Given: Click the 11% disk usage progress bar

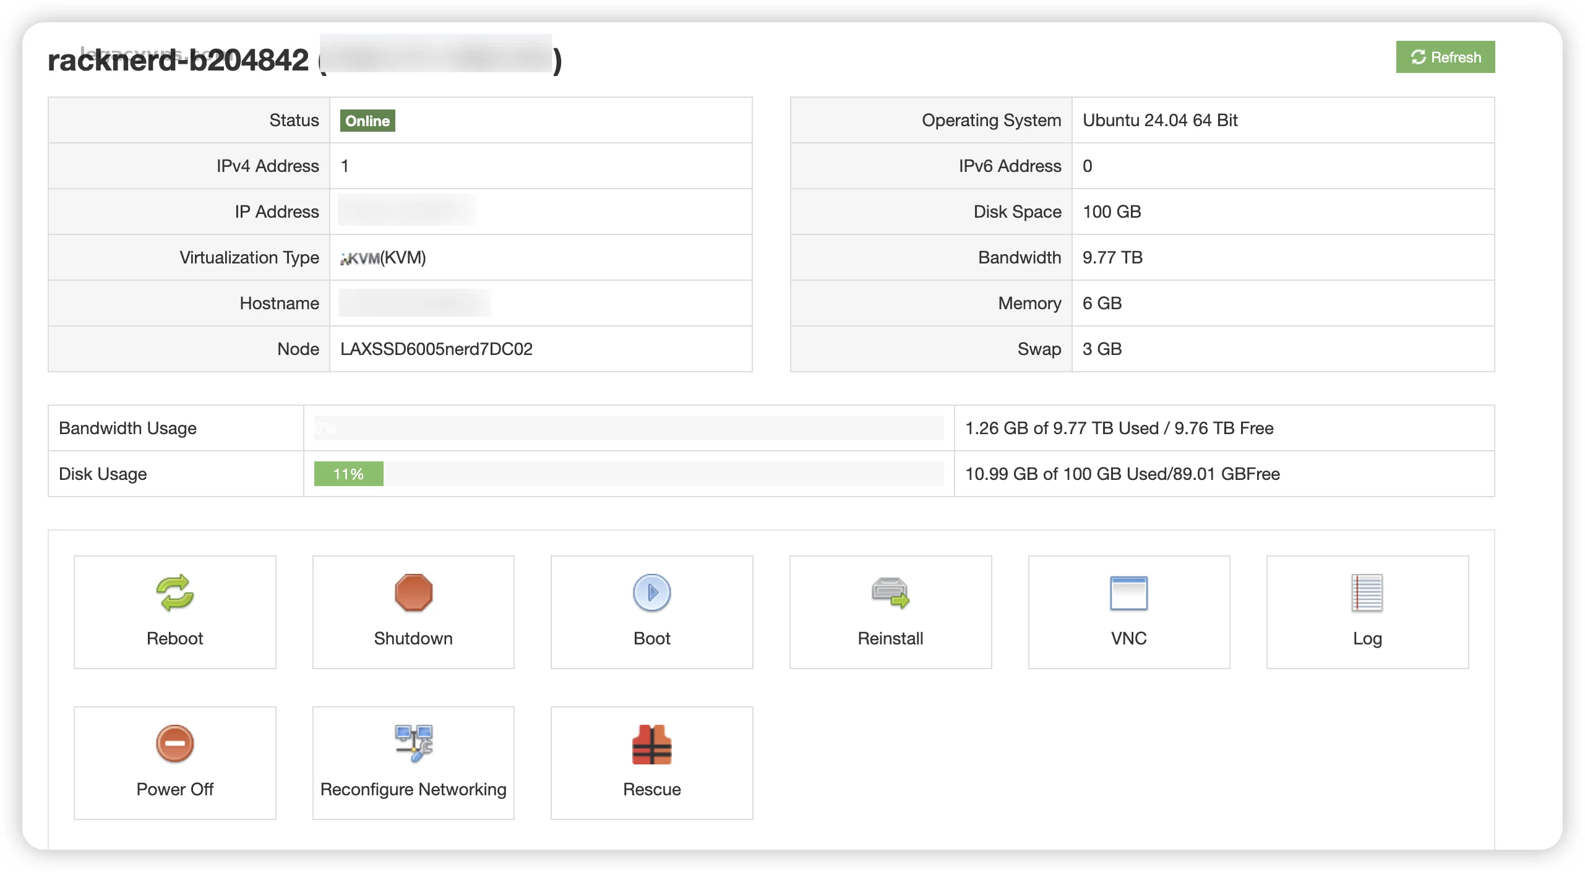Looking at the screenshot, I should [x=348, y=474].
